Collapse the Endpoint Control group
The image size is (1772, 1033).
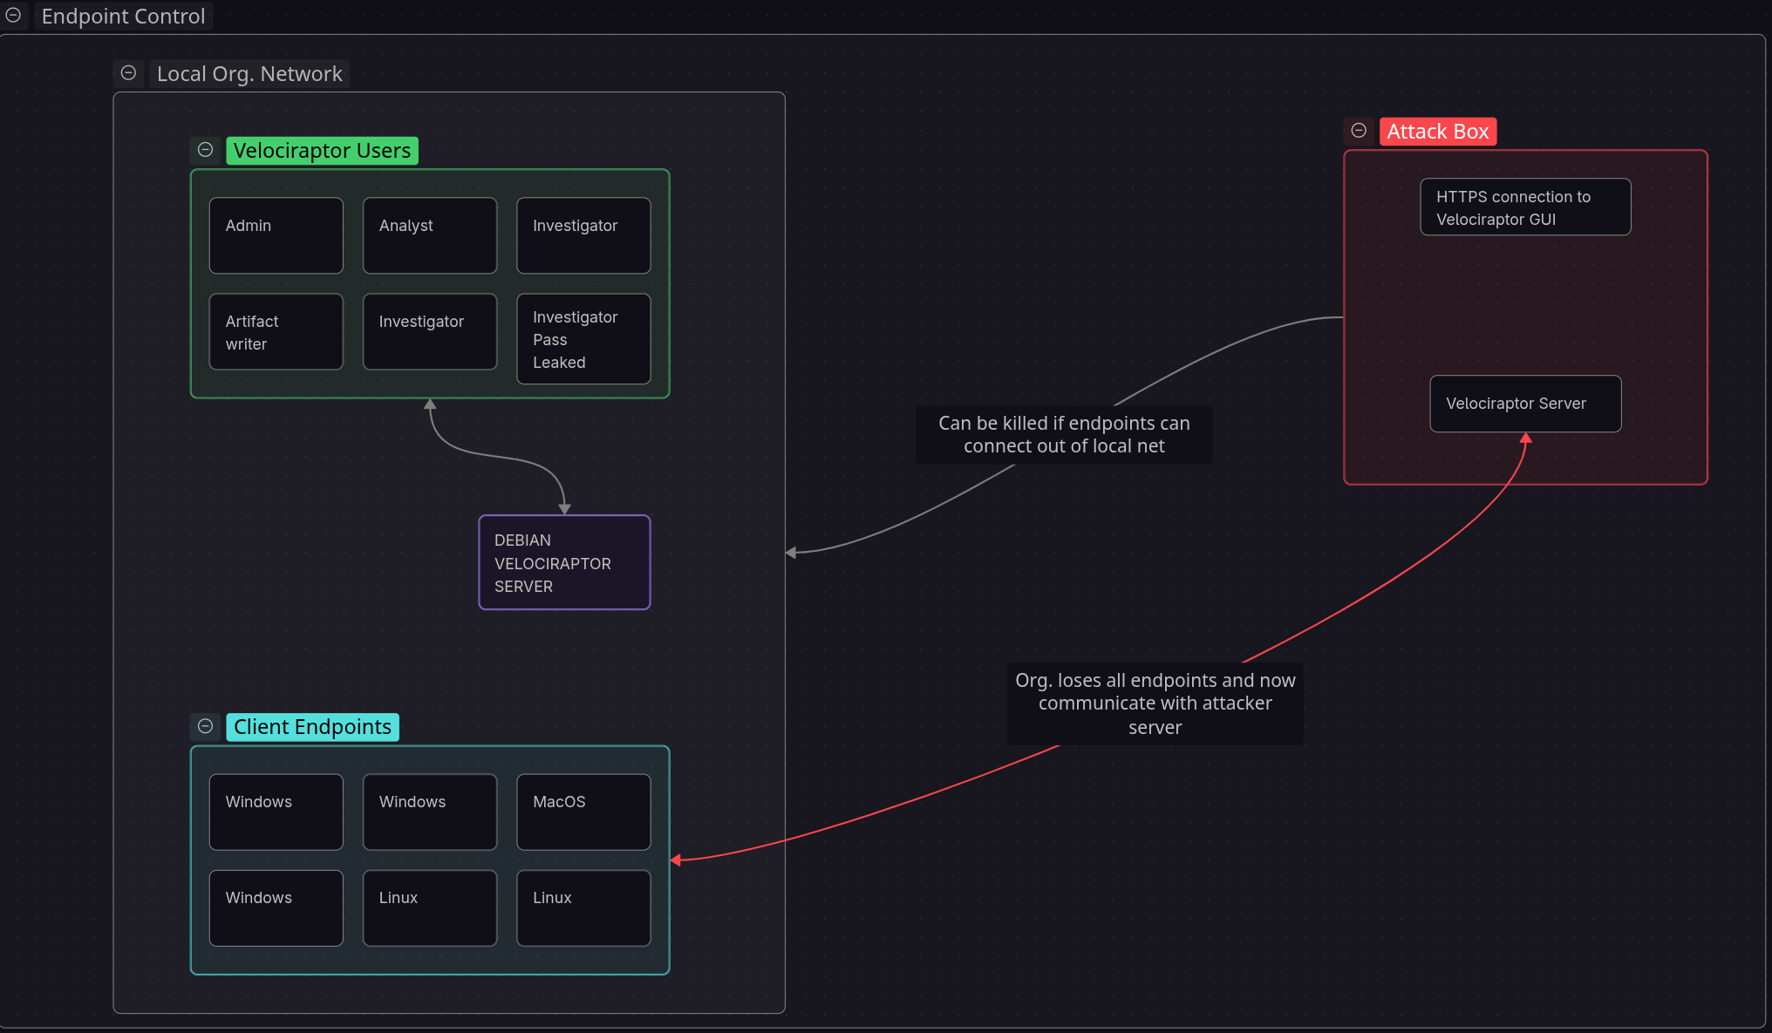(x=13, y=16)
